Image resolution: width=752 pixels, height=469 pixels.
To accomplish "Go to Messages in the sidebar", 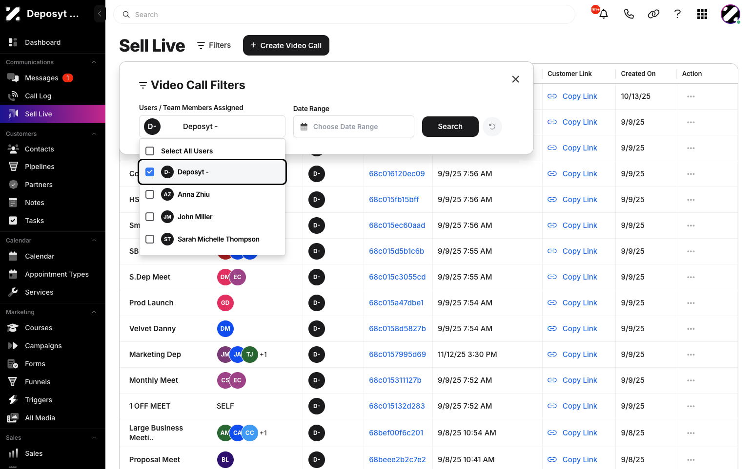I will [x=53, y=78].
